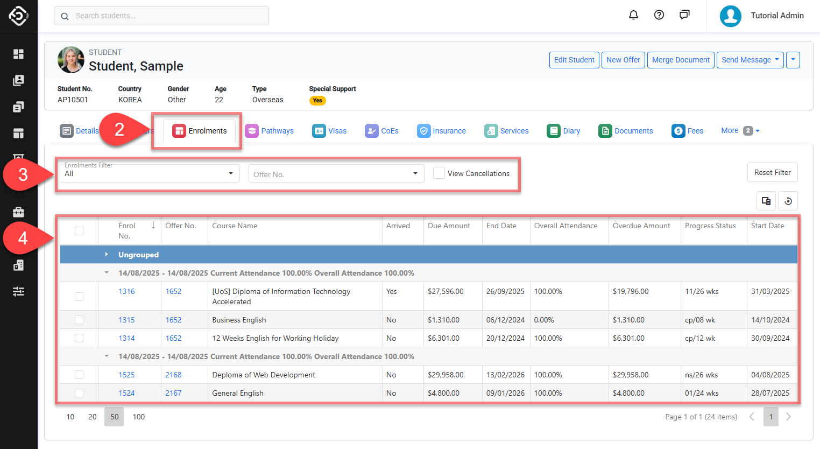The width and height of the screenshot is (820, 449).
Task: Expand the Ungrouped group row
Action: 107,255
